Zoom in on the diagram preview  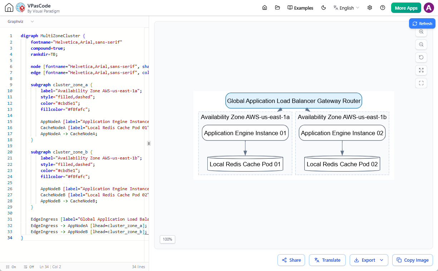421,31
